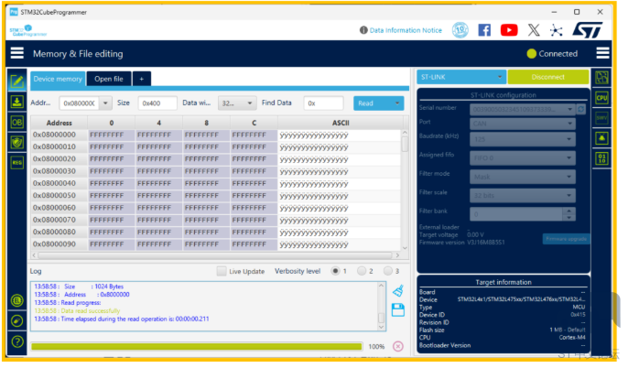This screenshot has width=628, height=368.
Task: Open the SWV panel icon
Action: tap(601, 118)
